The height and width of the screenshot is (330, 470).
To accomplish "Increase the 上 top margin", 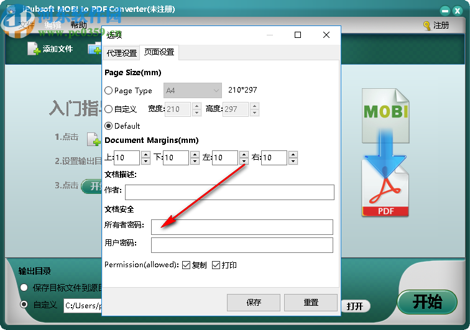I will 145,154.
